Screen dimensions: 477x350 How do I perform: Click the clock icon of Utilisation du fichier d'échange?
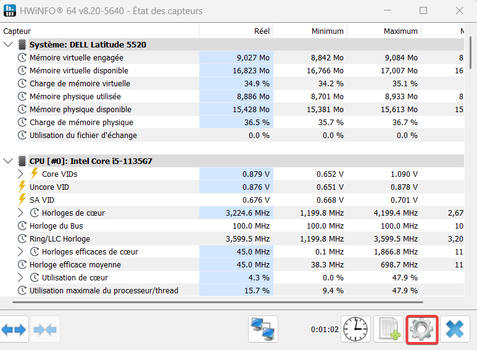(22, 135)
